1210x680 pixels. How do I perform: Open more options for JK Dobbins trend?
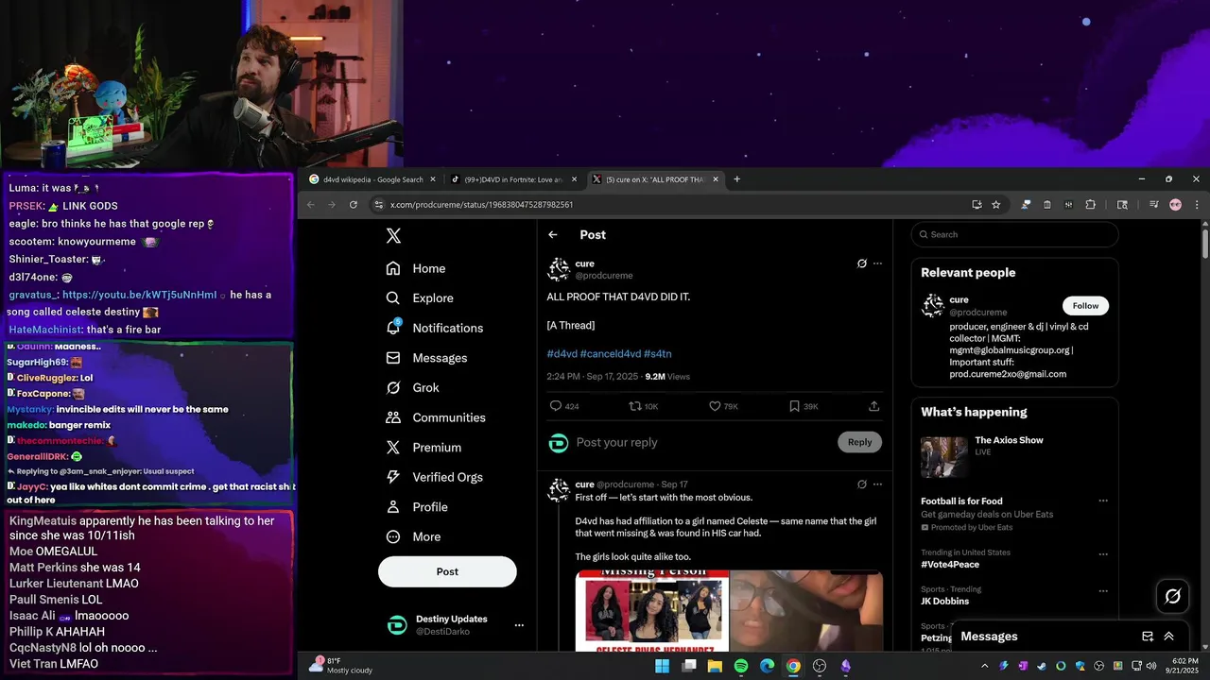1102,591
